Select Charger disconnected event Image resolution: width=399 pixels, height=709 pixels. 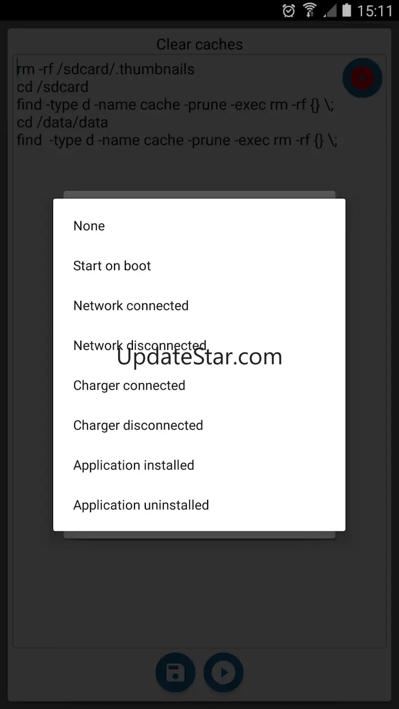coord(199,426)
